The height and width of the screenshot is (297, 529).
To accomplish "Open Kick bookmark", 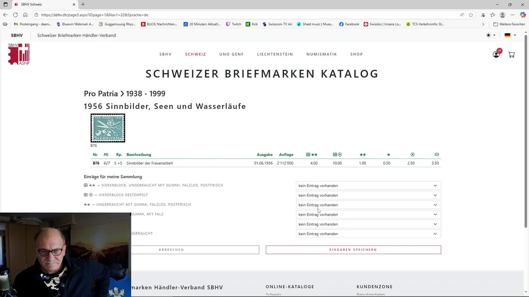I will [x=252, y=24].
